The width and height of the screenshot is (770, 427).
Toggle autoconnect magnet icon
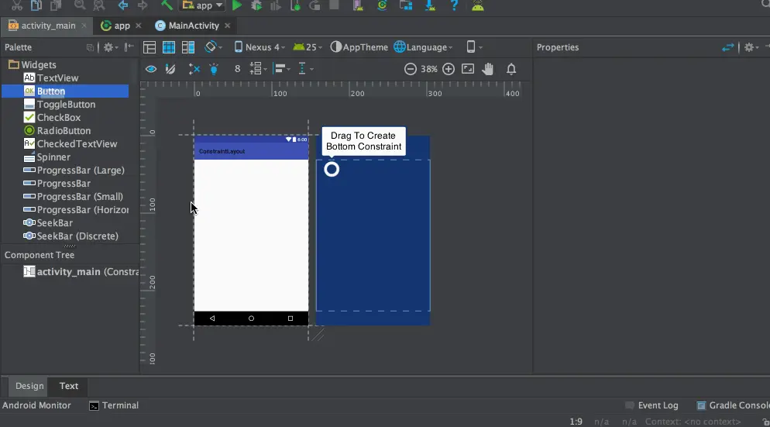click(x=170, y=69)
